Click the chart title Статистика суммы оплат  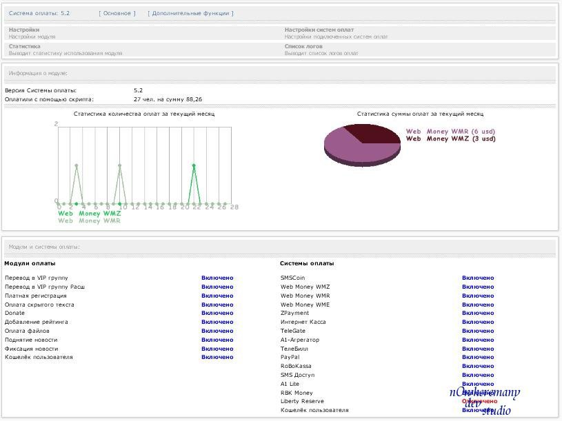(420, 114)
